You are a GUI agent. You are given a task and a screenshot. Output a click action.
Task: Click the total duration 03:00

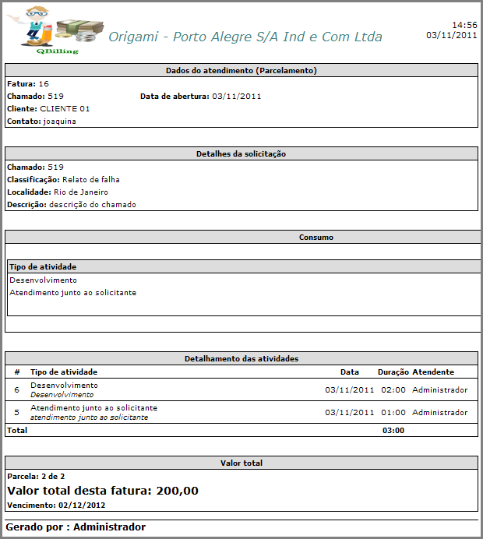point(393,430)
